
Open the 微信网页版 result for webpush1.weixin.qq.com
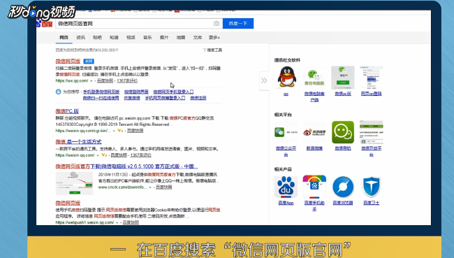[68, 203]
